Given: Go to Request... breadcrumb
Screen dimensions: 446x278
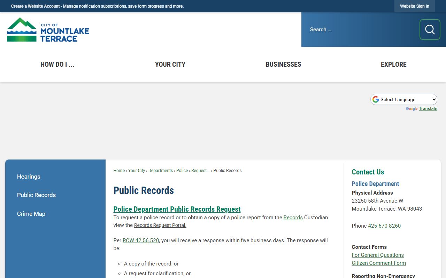Looking at the screenshot, I should (201, 171).
